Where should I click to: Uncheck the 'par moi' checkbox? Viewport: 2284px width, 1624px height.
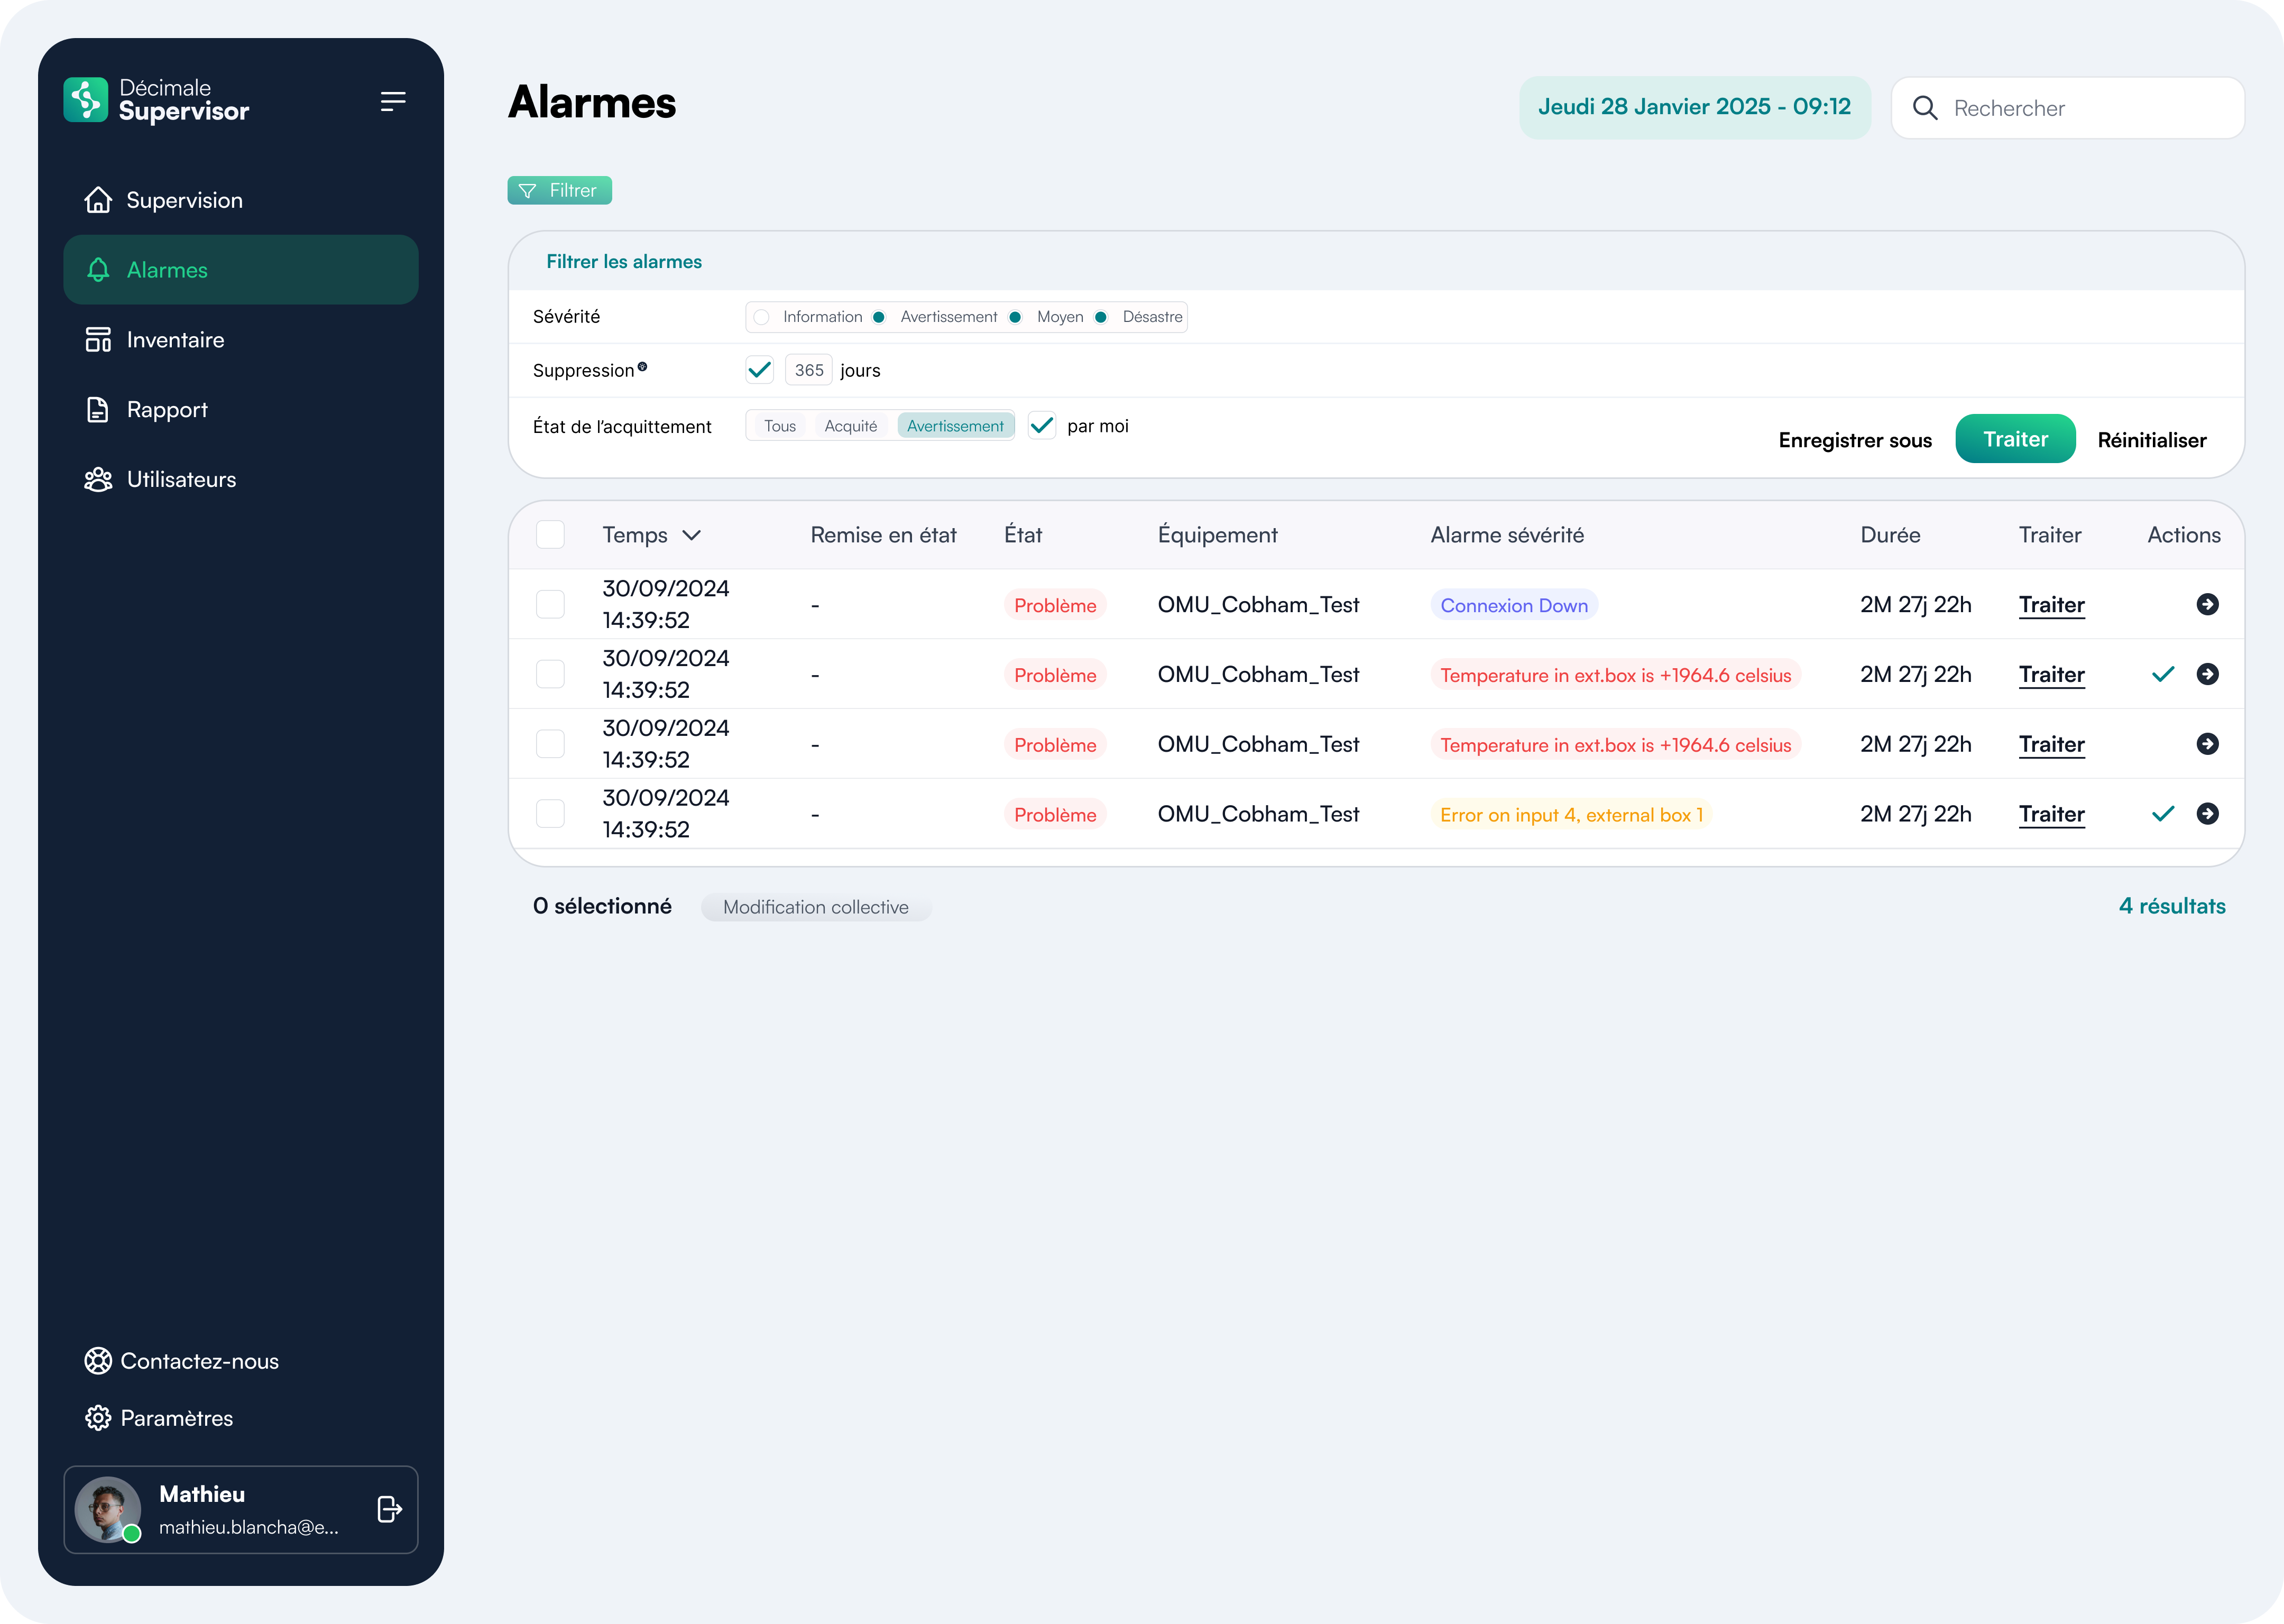pyautogui.click(x=1042, y=426)
